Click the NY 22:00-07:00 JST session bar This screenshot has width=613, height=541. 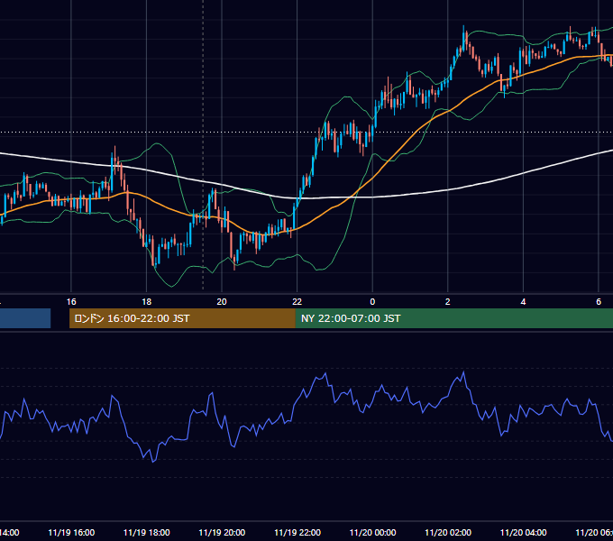(x=453, y=318)
